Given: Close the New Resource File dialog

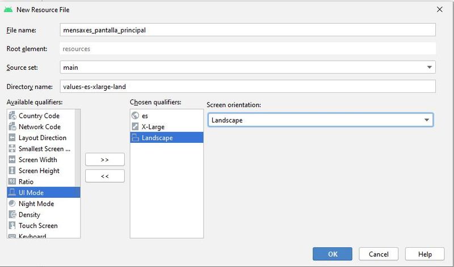Looking at the screenshot, I should [x=439, y=10].
